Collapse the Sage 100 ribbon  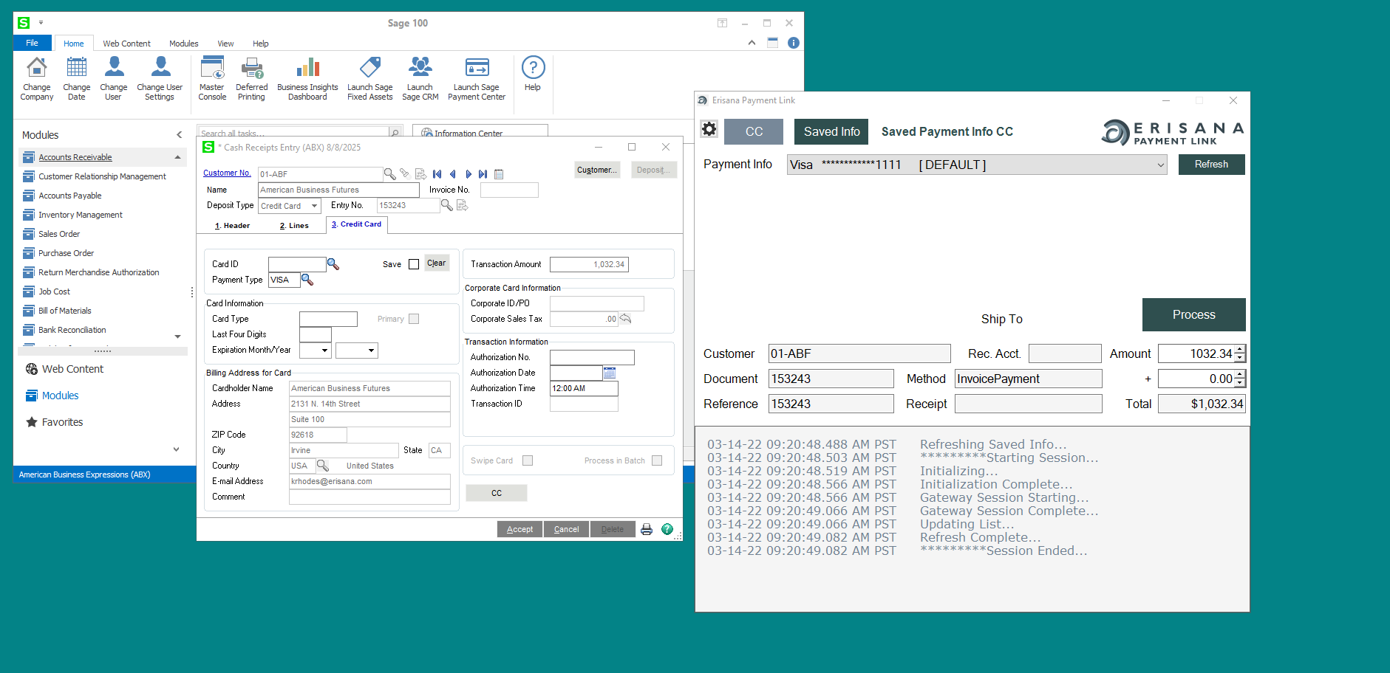752,43
